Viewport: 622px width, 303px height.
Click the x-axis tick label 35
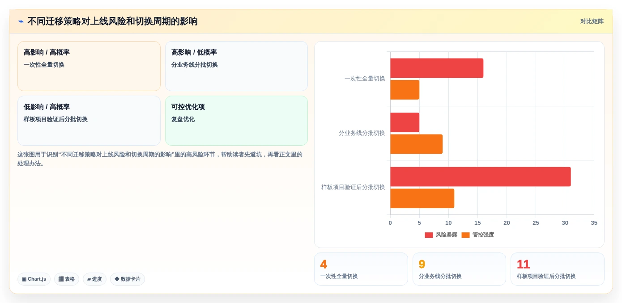[x=594, y=223]
